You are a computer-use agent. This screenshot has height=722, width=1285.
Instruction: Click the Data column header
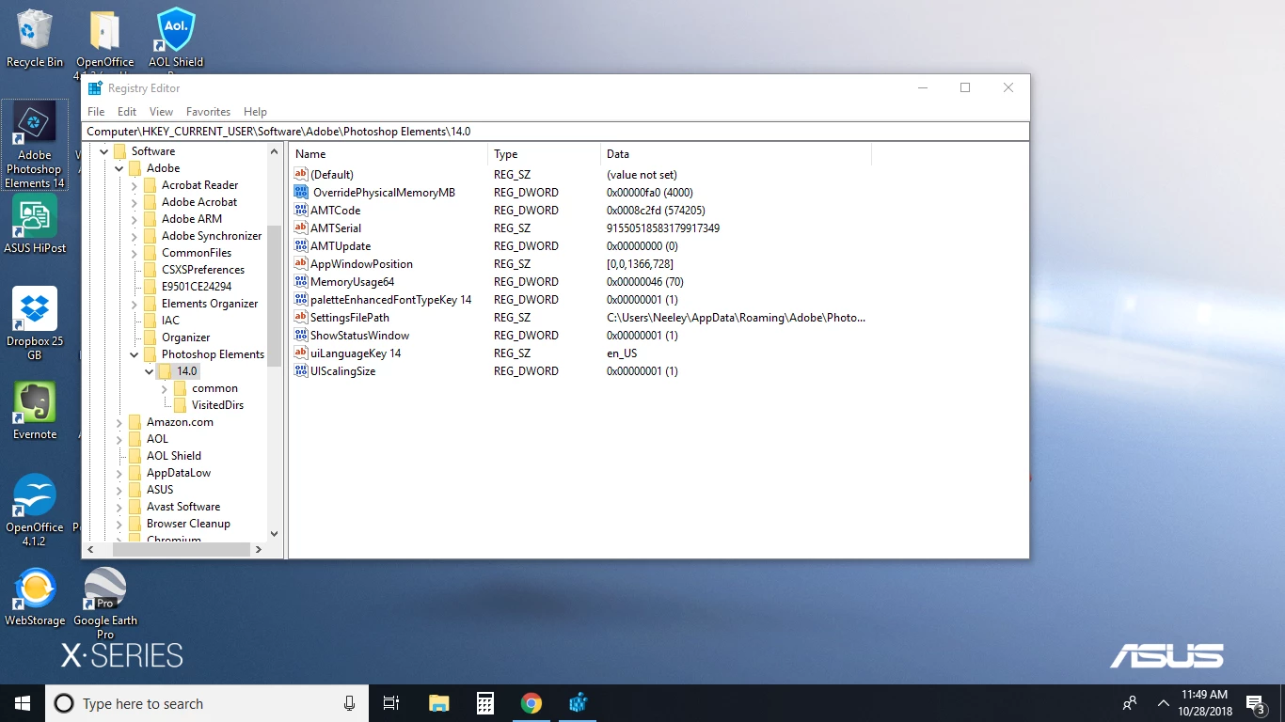coord(736,153)
